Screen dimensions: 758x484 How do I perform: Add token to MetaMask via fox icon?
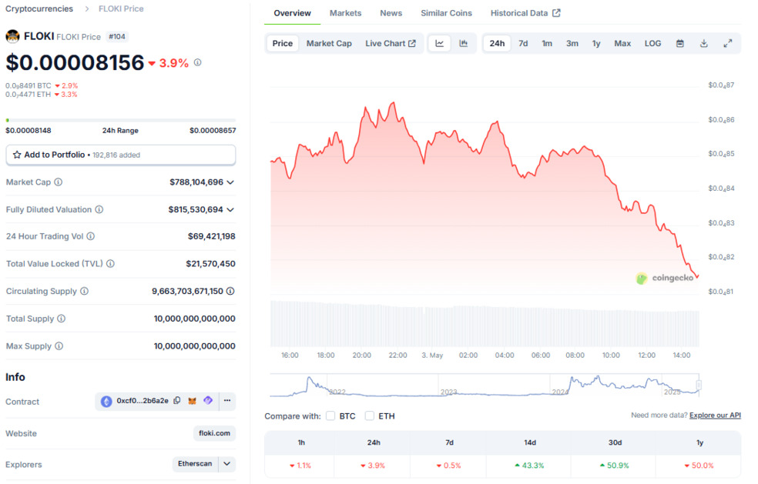point(192,401)
